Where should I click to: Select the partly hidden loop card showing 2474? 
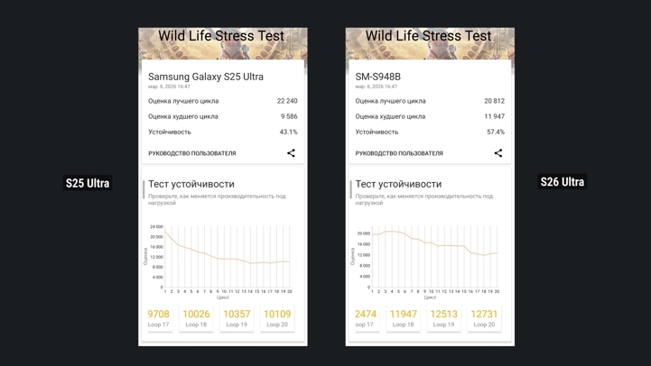[366, 318]
